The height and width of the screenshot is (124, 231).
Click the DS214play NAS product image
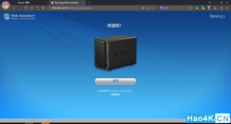tap(115, 53)
